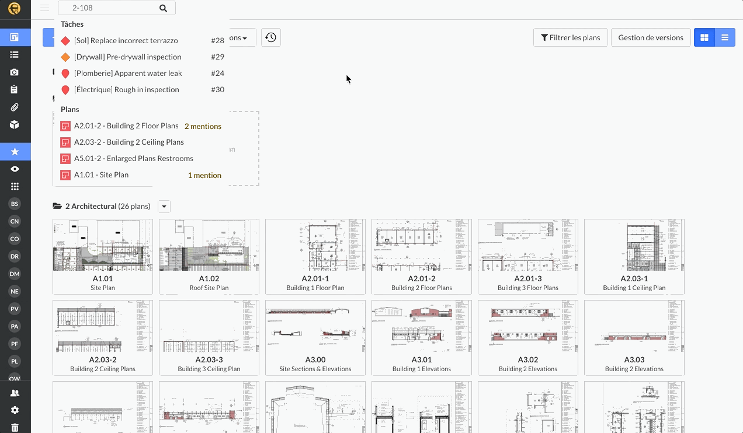Open the A2.03-1 Building 1 Ceiling Plan thumbnail
The image size is (743, 433).
click(634, 257)
